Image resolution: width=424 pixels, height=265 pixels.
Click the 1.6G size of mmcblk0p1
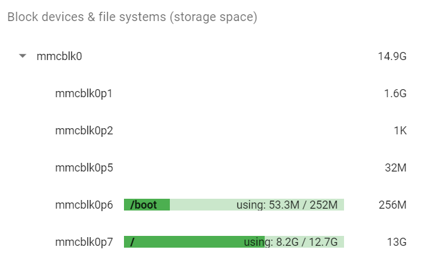(395, 93)
